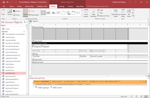Image resolution: width=150 pixels, height=98 pixels.
Task: Toggle the Group & Sort pane button
Action: tap(25, 13)
